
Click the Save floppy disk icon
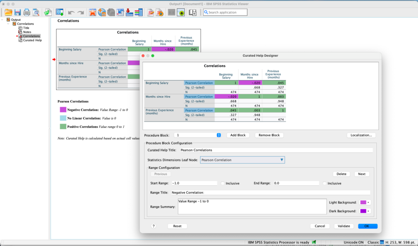(17, 12)
